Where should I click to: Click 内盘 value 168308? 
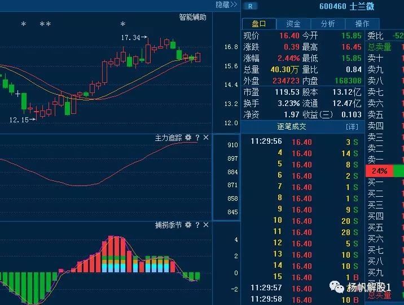(x=348, y=81)
